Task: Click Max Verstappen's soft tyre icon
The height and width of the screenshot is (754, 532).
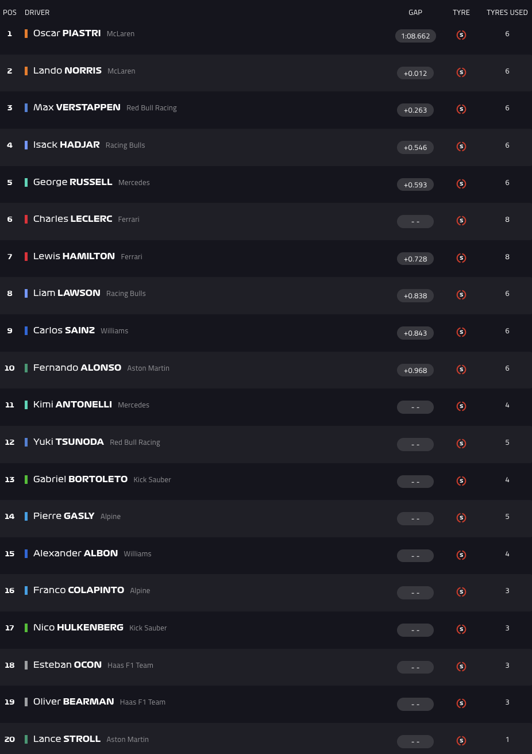Action: tap(461, 109)
